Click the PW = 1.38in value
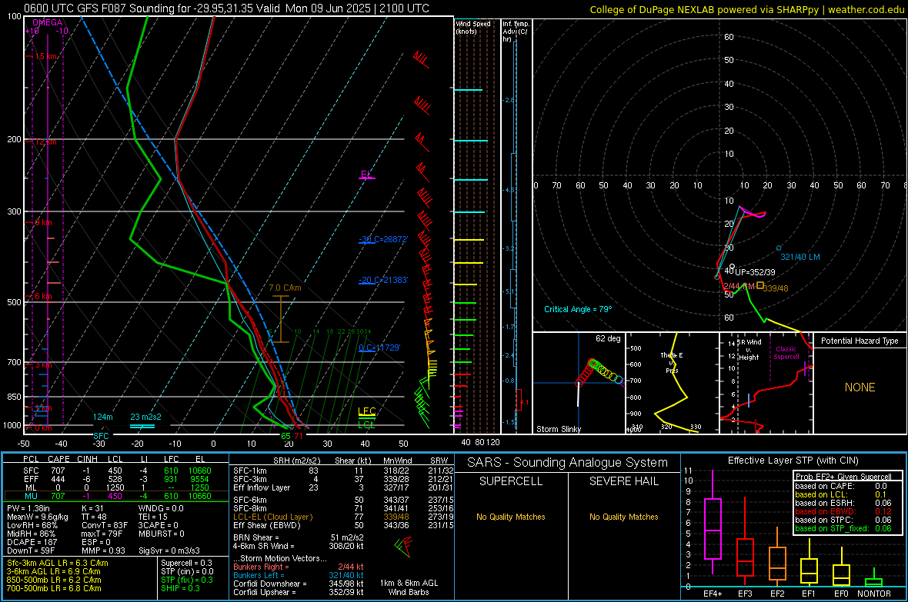This screenshot has width=908, height=602. pyautogui.click(x=30, y=508)
